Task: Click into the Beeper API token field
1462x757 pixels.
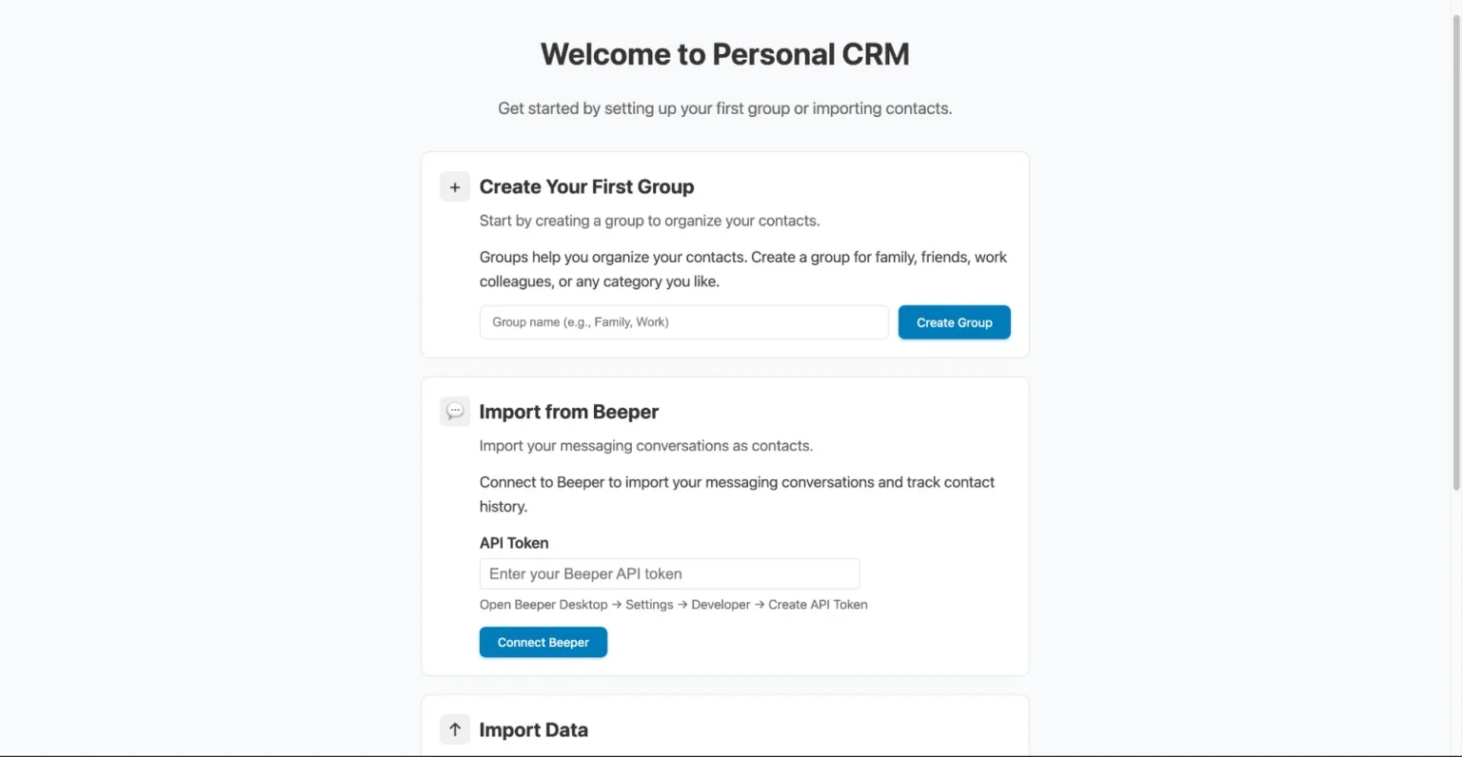Action: point(669,574)
